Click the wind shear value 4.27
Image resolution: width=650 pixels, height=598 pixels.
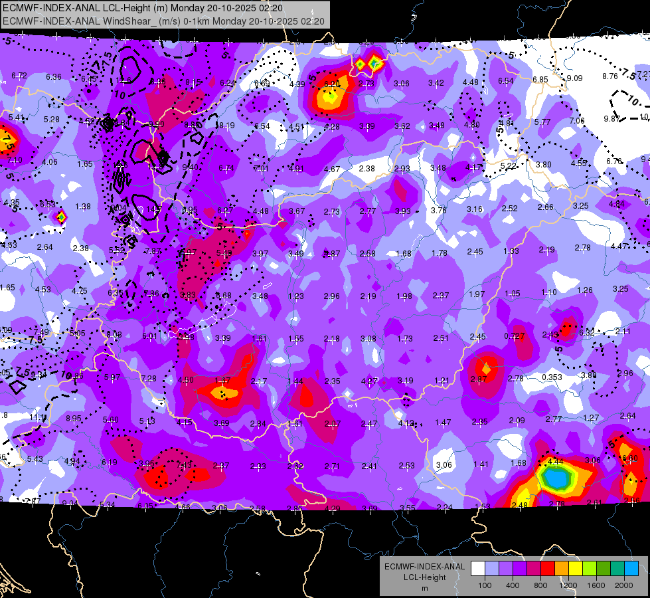[369, 381]
